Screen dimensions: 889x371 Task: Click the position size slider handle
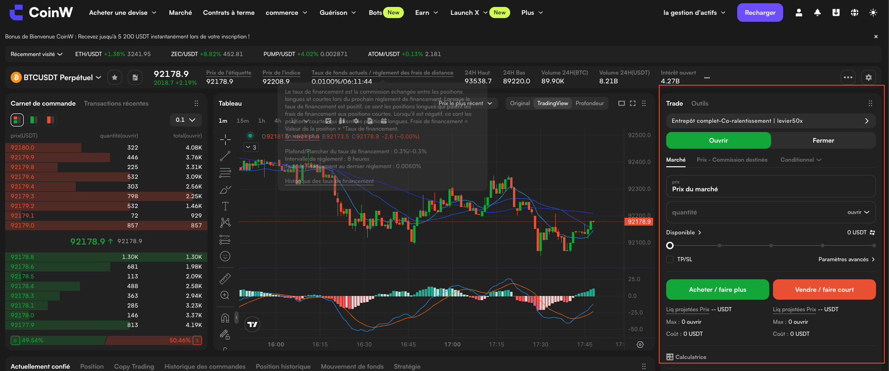(670, 245)
